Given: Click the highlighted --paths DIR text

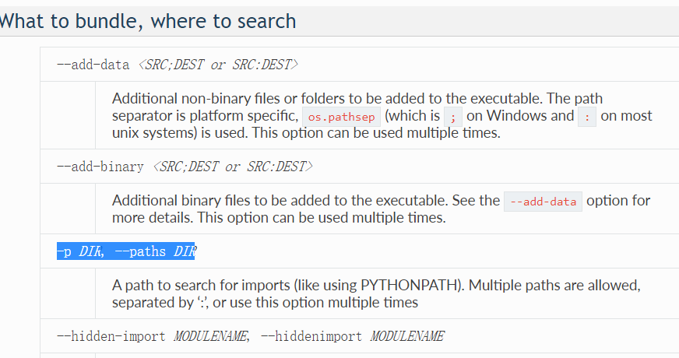Looking at the screenshot, I should (155, 251).
